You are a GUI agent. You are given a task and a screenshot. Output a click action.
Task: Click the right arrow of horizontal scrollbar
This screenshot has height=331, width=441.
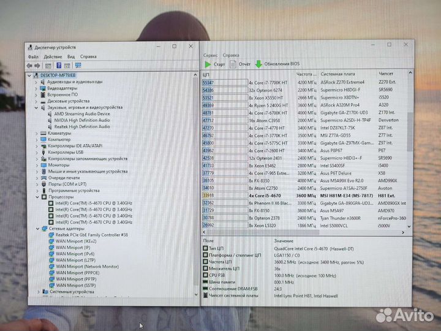tap(403, 232)
